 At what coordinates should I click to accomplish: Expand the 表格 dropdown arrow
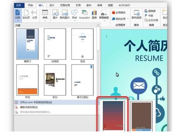point(45,21)
